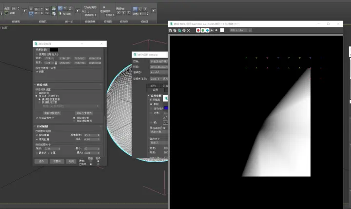Toggle render to files only checkbox
This screenshot has width=351, height=209.
pos(37,118)
